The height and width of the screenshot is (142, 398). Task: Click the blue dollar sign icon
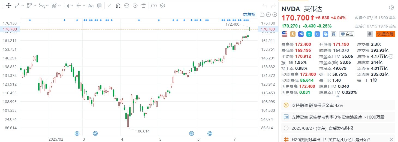click(x=317, y=34)
